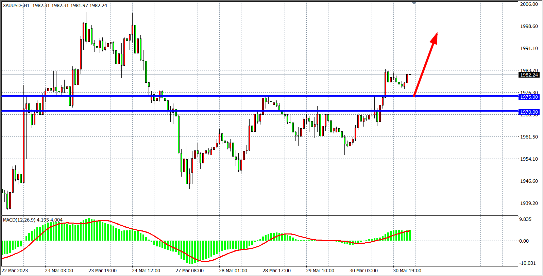Click the XAUUSD-,H1 chart title text

pyautogui.click(x=16, y=5)
